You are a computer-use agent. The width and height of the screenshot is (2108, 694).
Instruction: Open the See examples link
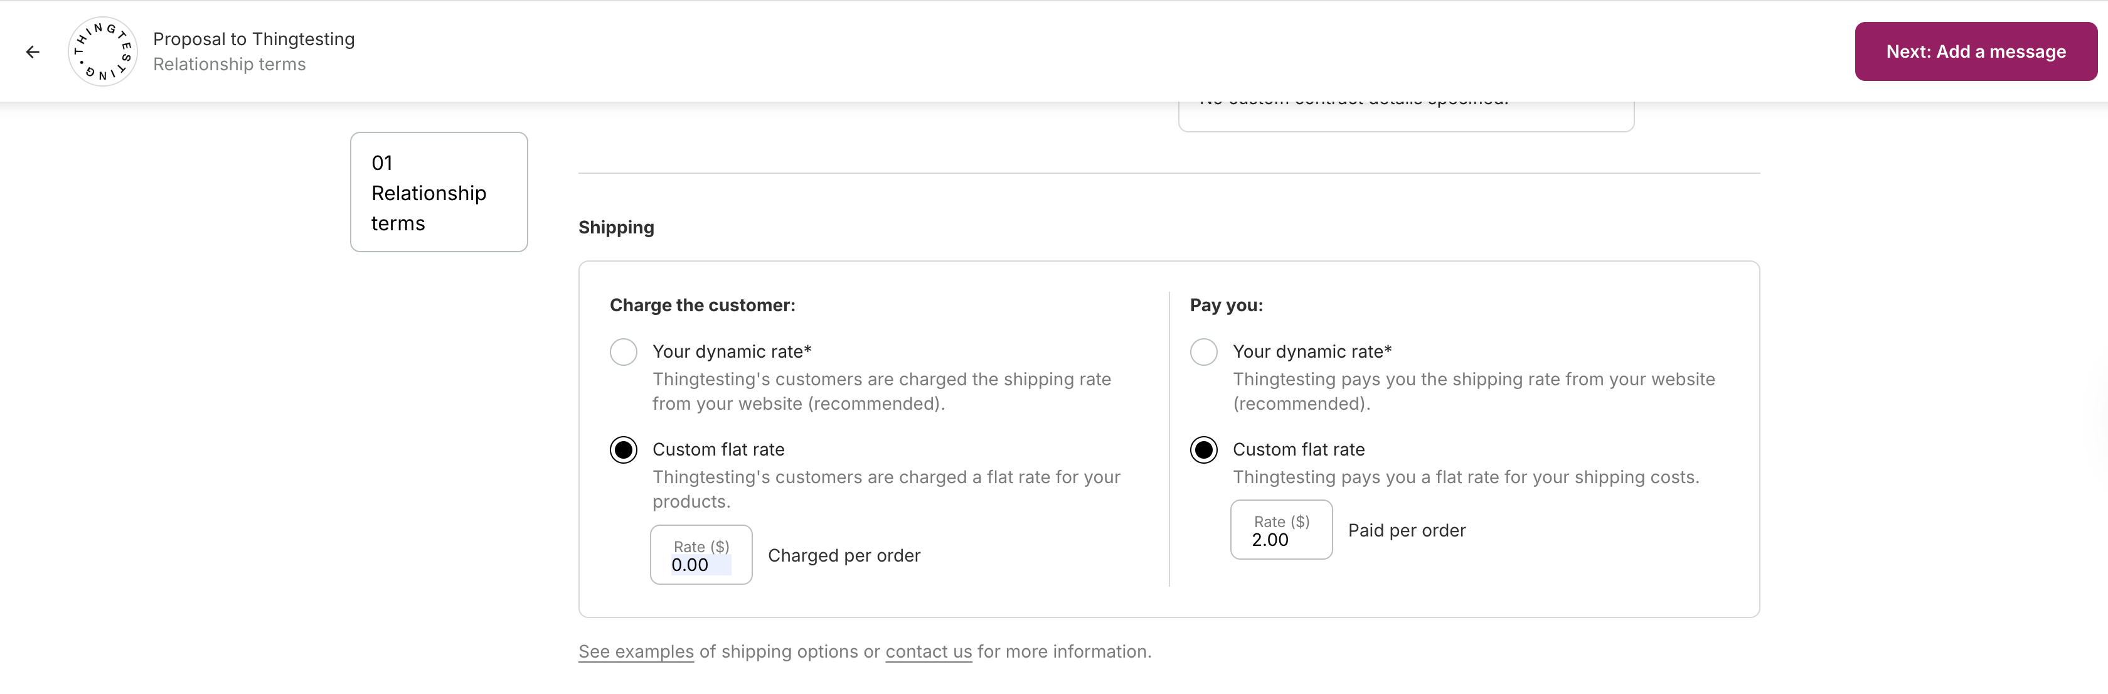click(636, 652)
